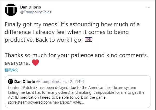Click the 'Finally got my meds!' sentence
Image resolution: width=156 pixels, height=110 pixels.
click(32, 24)
